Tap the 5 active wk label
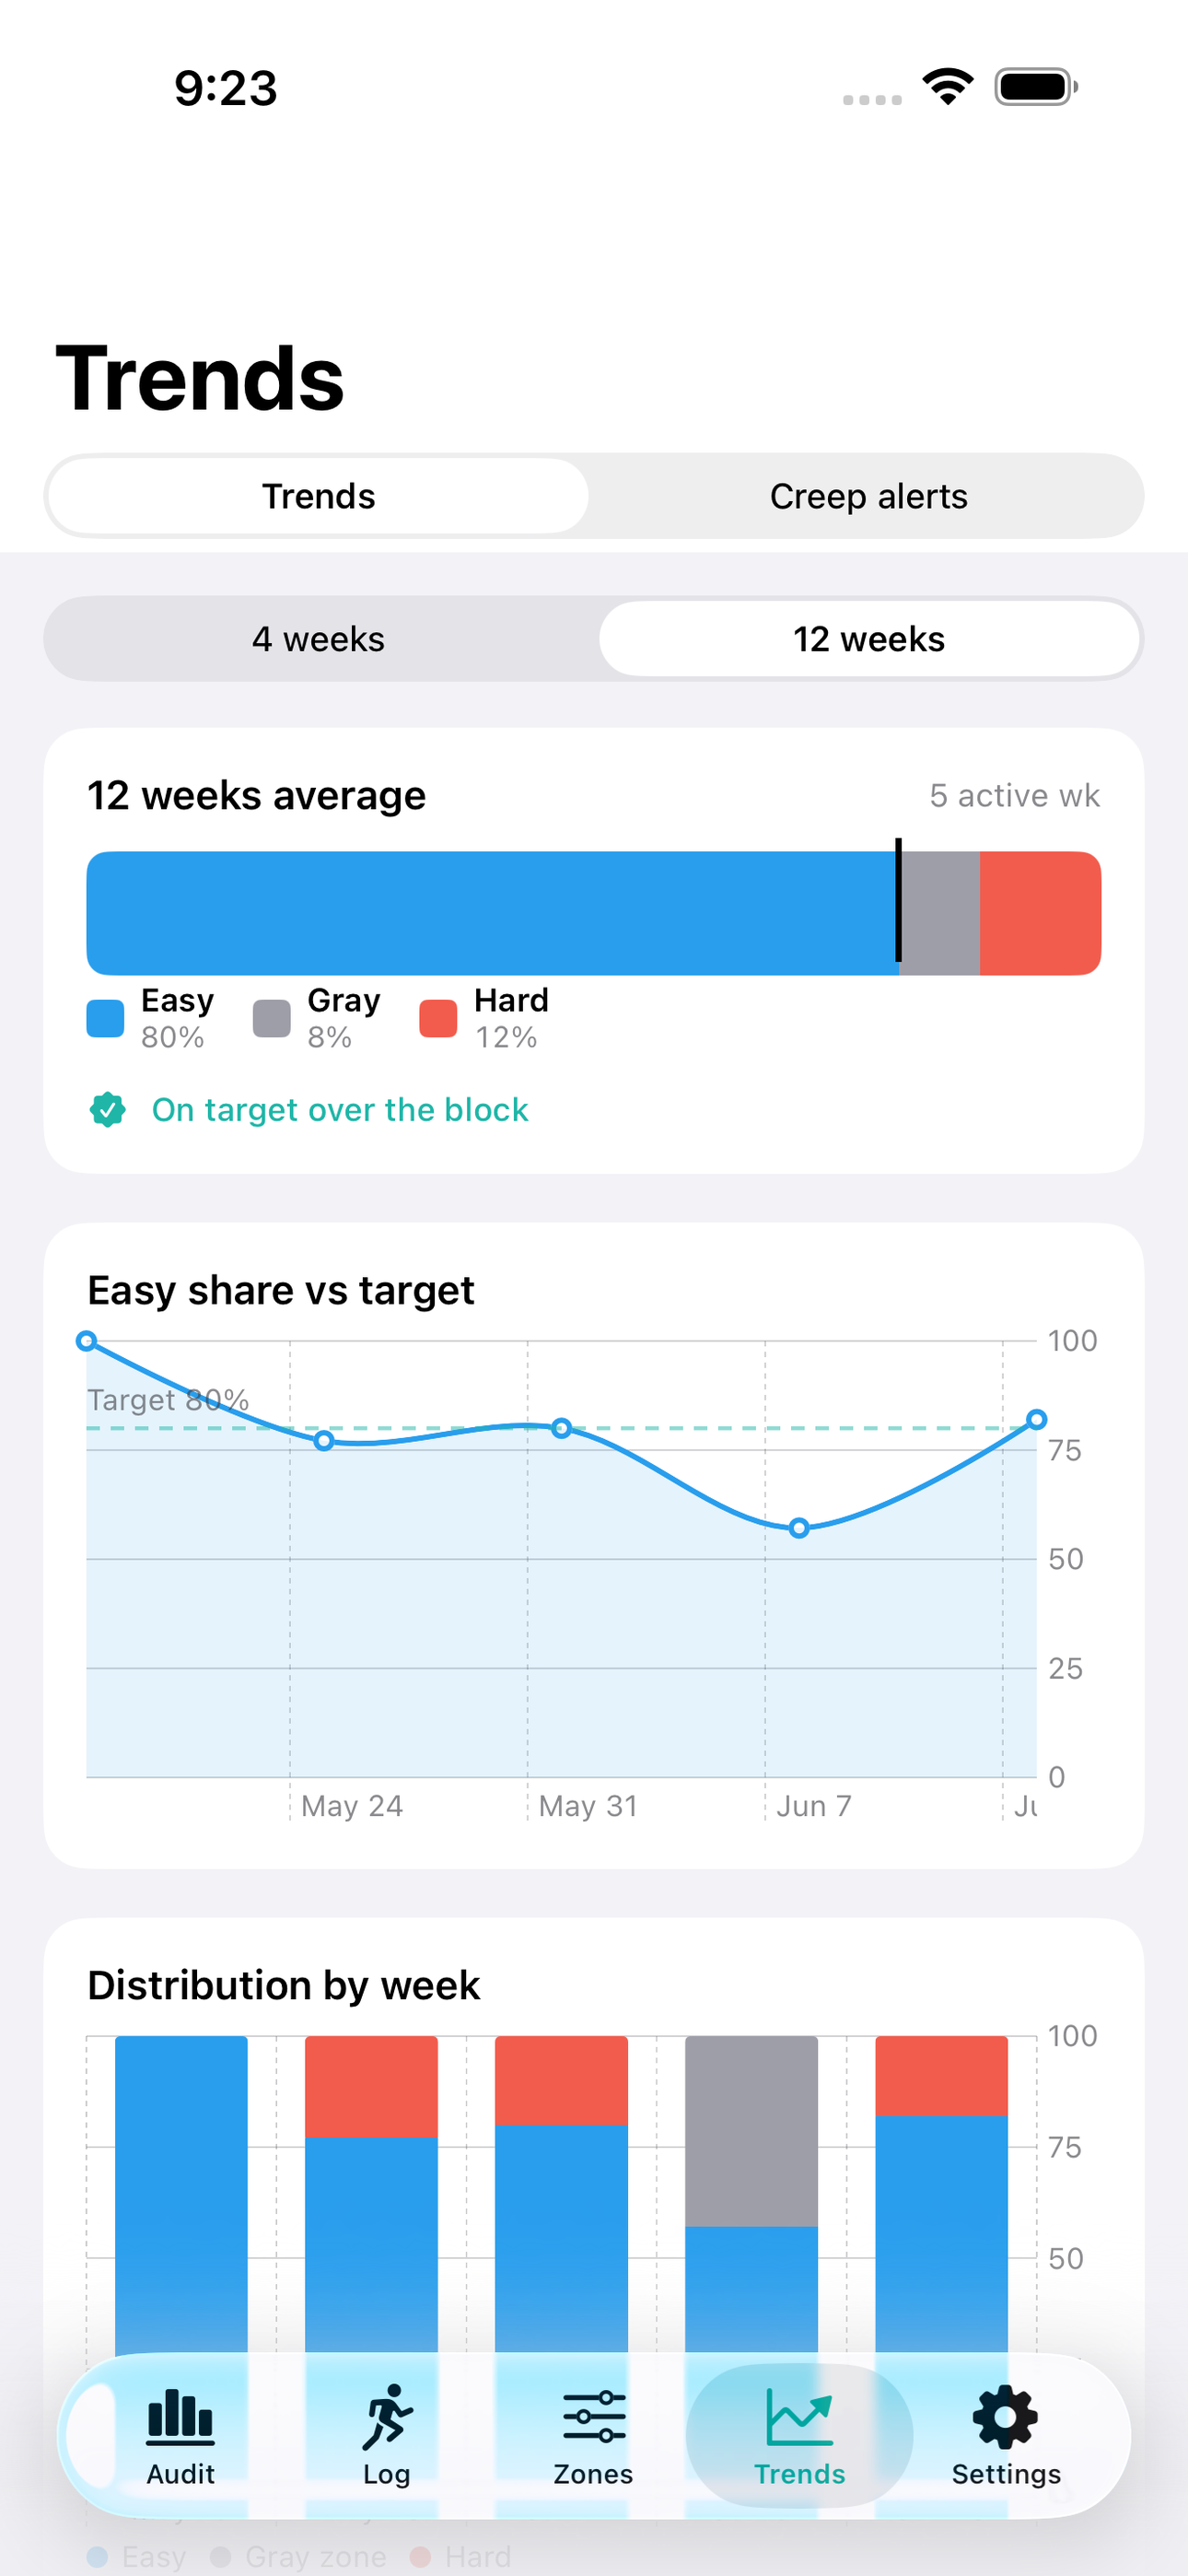 [1015, 795]
